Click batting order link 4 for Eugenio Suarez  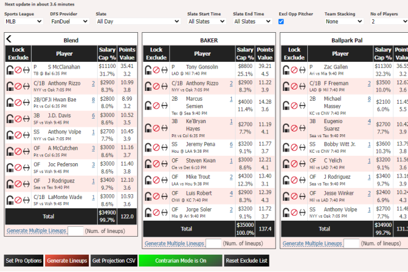[369, 122]
